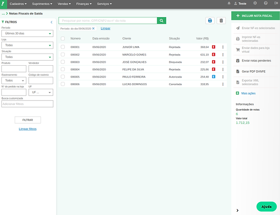Open the three-dot menu for note 000003

tap(223, 62)
